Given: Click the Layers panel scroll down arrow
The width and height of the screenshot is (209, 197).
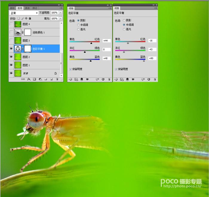Looking at the screenshot, I should [x=62, y=76].
